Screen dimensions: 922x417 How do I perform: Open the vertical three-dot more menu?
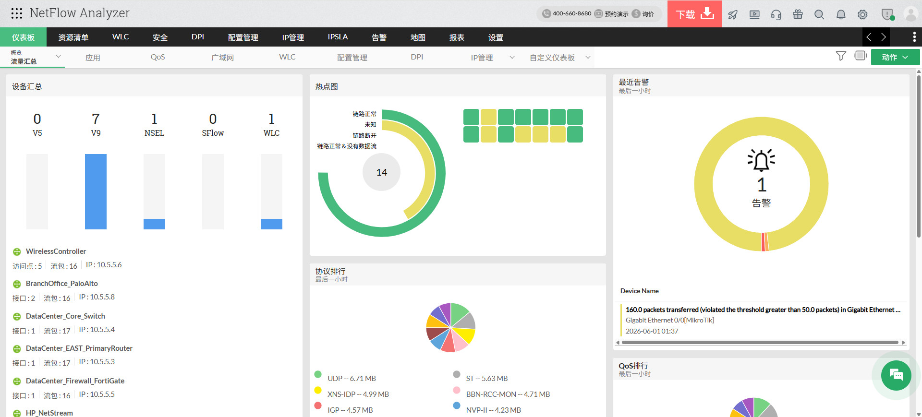point(914,37)
